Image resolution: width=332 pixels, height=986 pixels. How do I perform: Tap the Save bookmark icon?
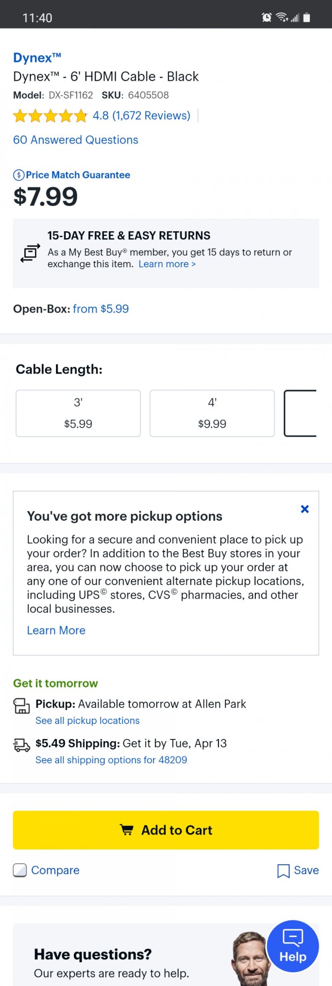[x=283, y=871]
